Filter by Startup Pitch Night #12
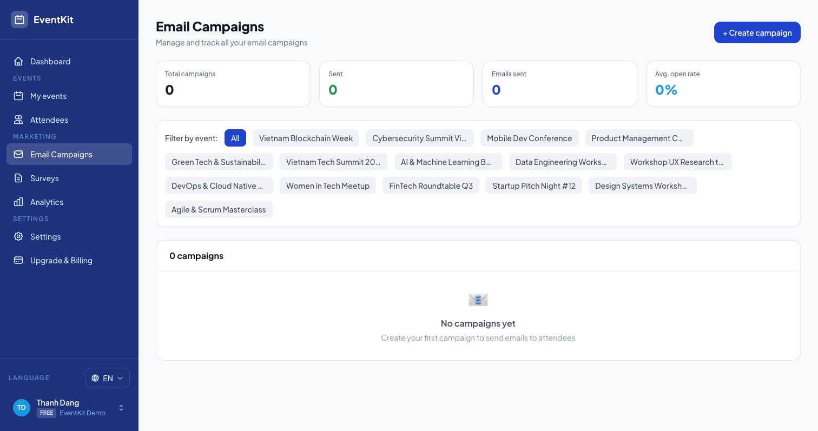The image size is (818, 431). pyautogui.click(x=534, y=185)
